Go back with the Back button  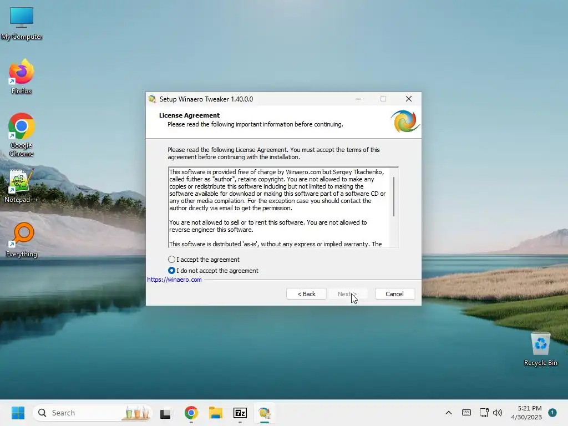click(x=306, y=294)
